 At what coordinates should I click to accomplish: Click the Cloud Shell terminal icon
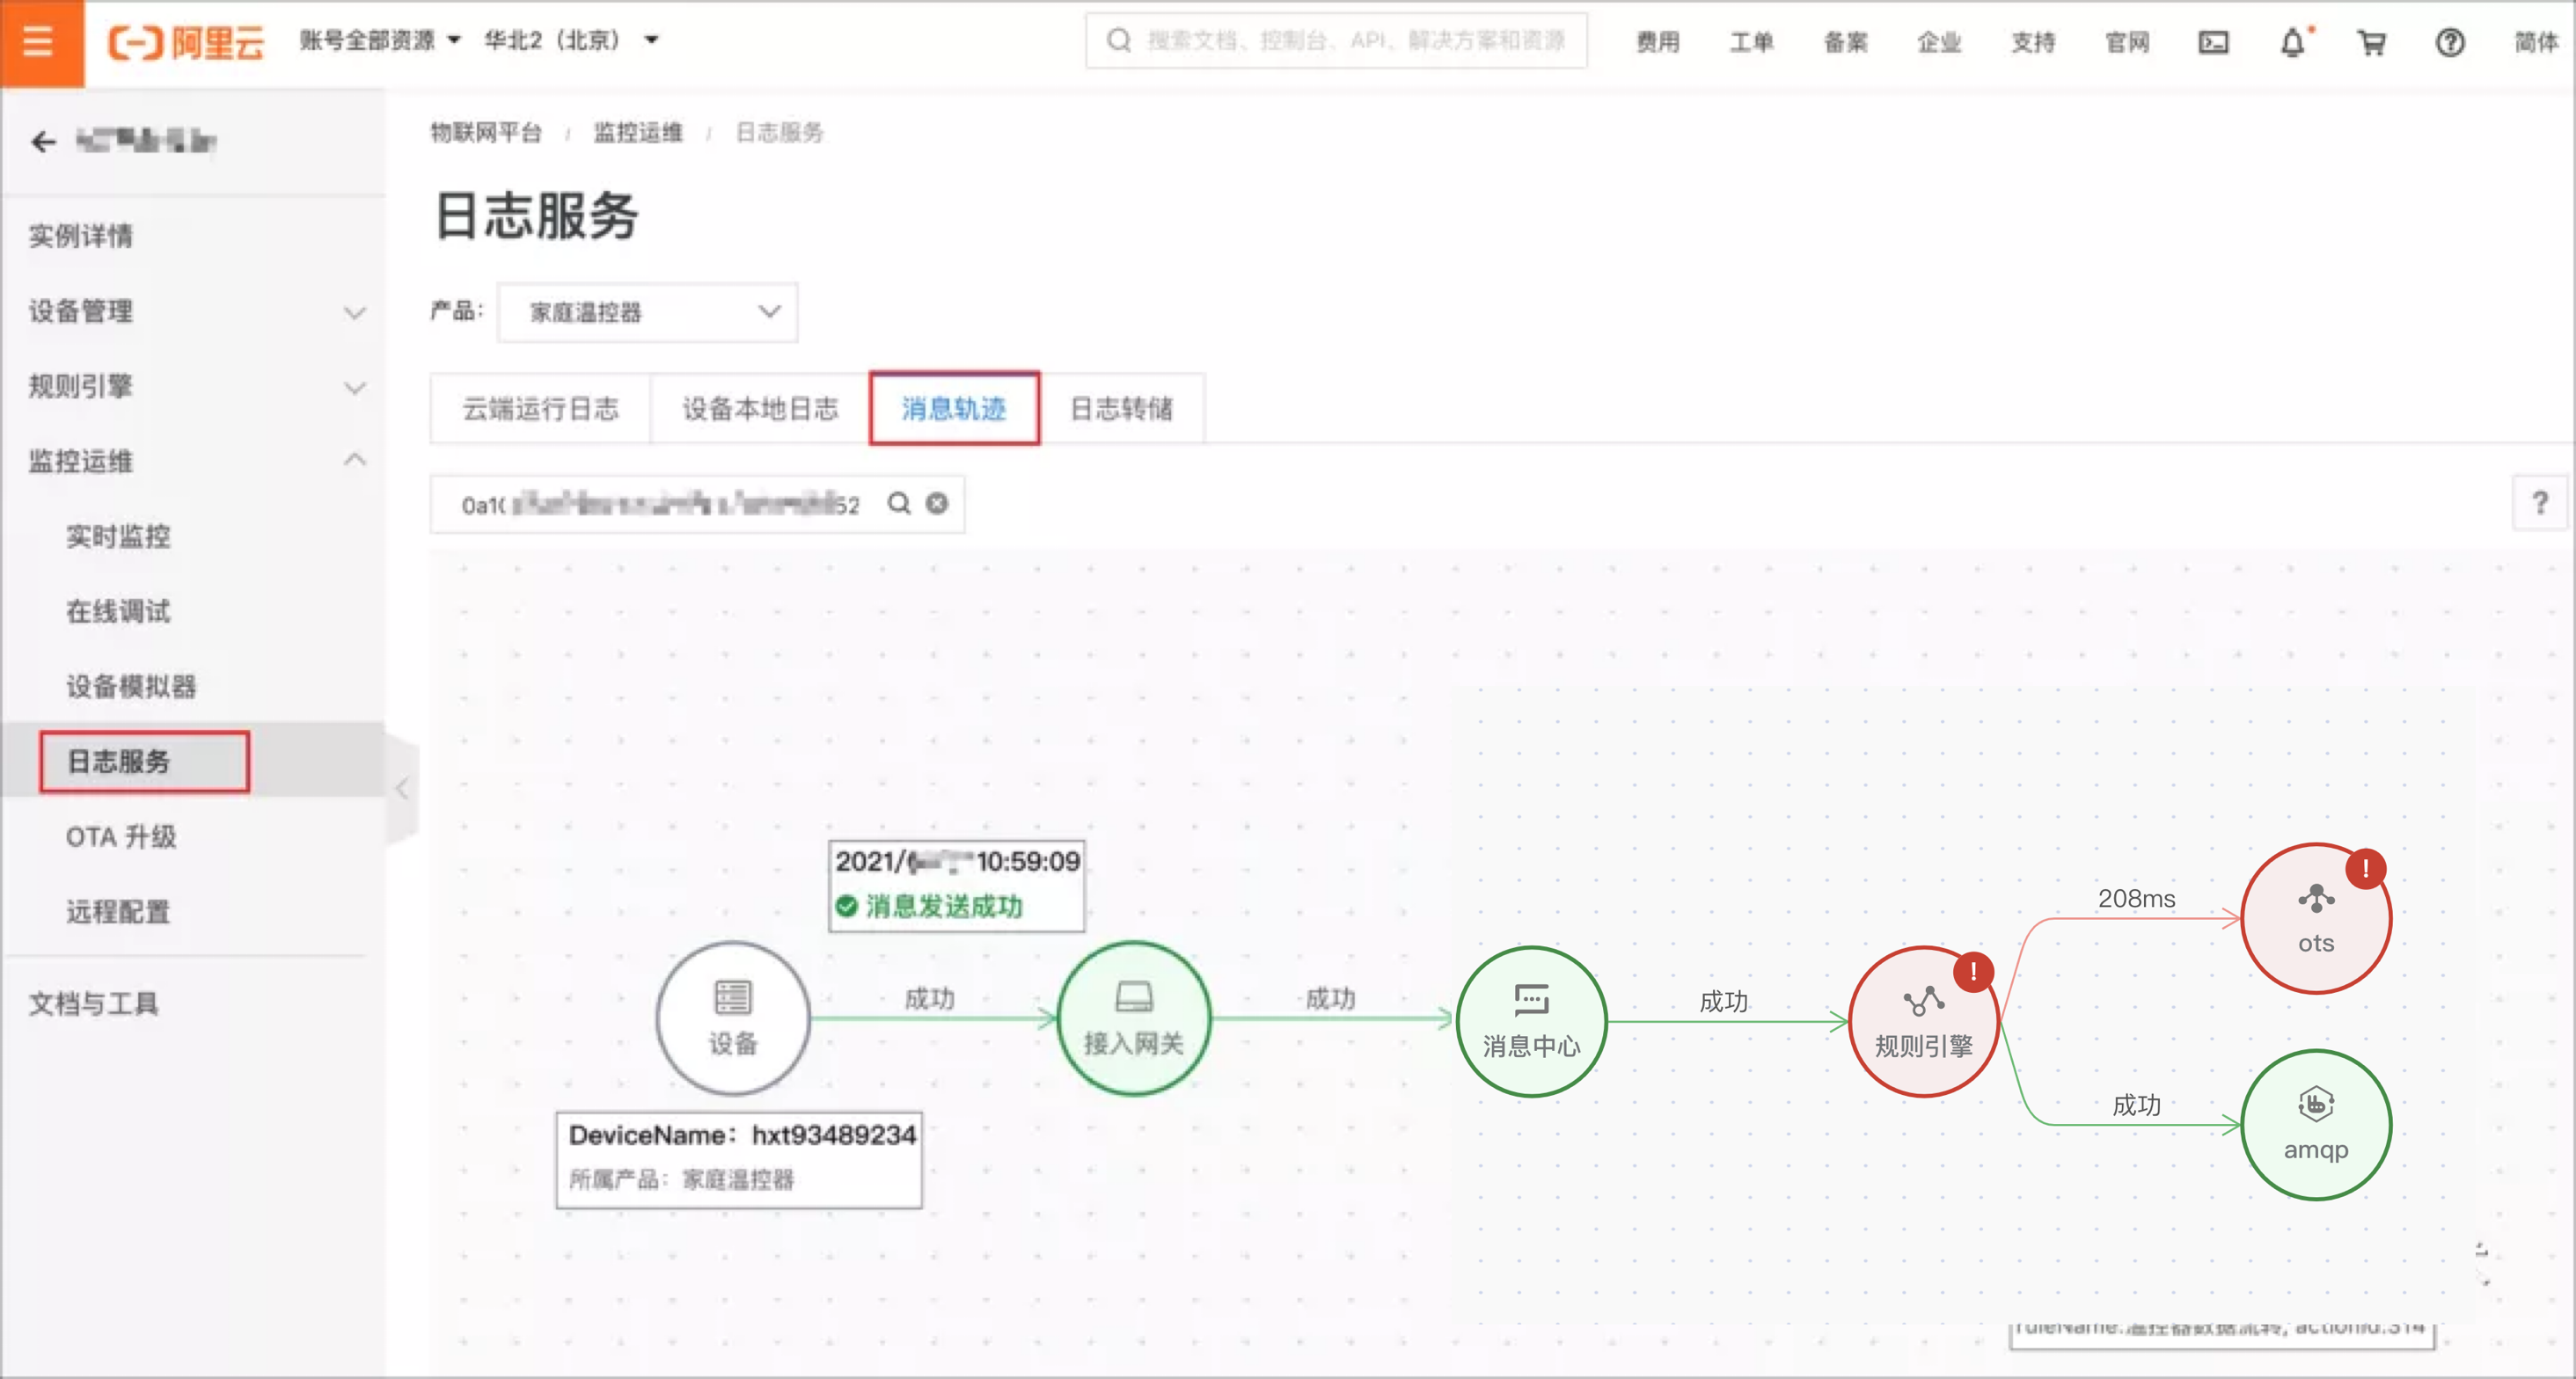tap(2213, 42)
